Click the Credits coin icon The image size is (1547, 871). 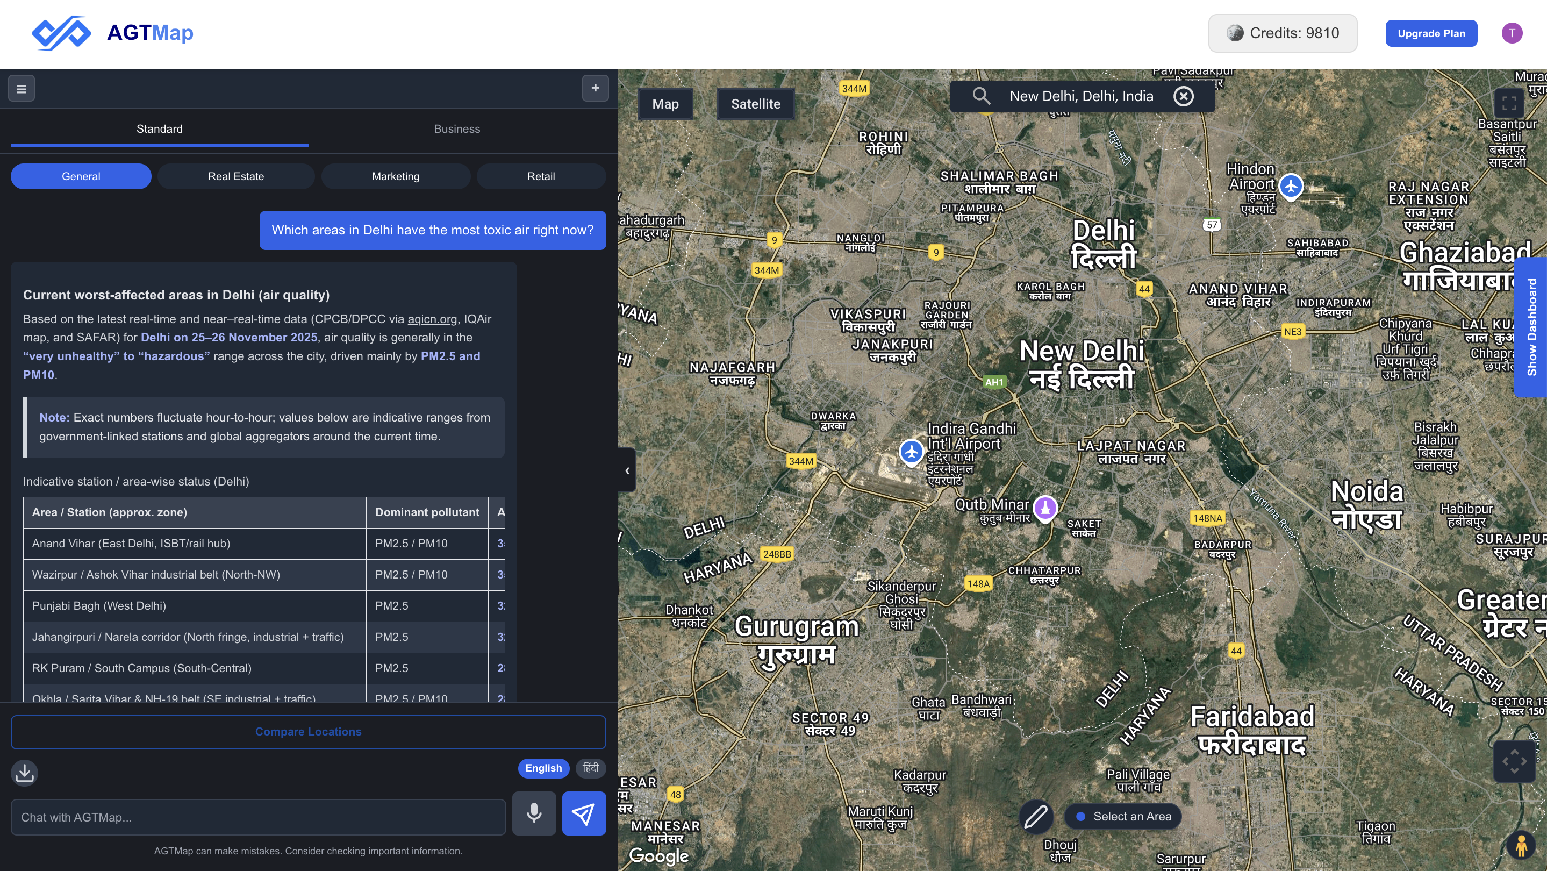pos(1235,33)
